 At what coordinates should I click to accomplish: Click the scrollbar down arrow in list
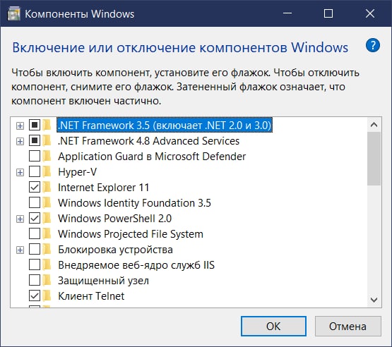[374, 300]
